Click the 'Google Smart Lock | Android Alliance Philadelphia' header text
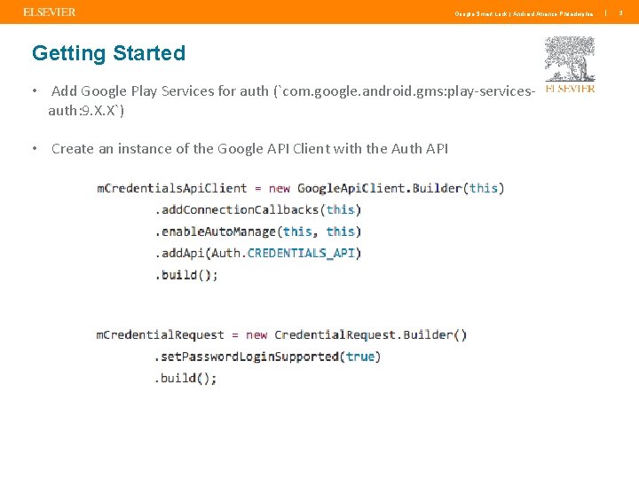This screenshot has width=639, height=479. (x=524, y=14)
